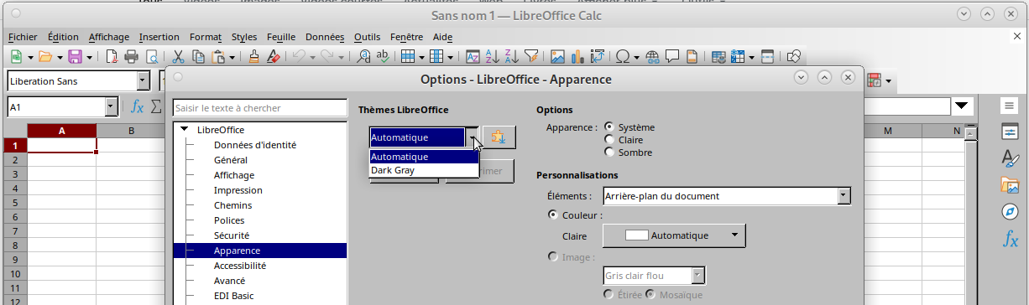Expand the formula bar dropdown arrow
Image resolution: width=1029 pixels, height=305 pixels.
(962, 106)
